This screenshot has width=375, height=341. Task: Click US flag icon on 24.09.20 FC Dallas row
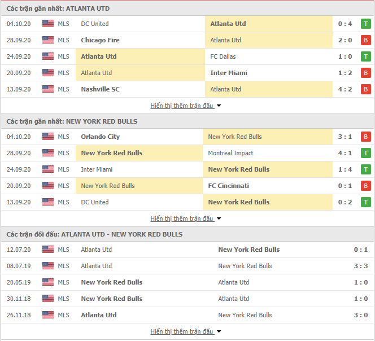(x=48, y=56)
